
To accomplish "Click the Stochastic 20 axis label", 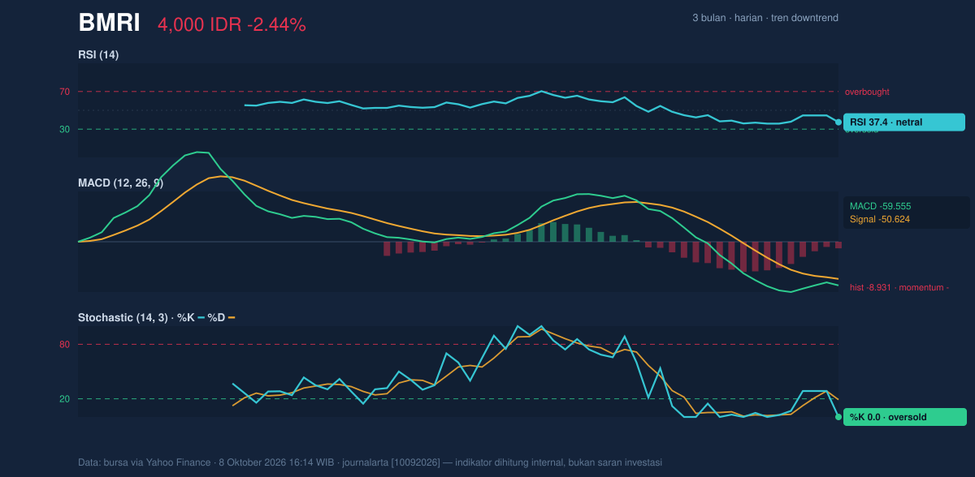I will click(x=64, y=399).
